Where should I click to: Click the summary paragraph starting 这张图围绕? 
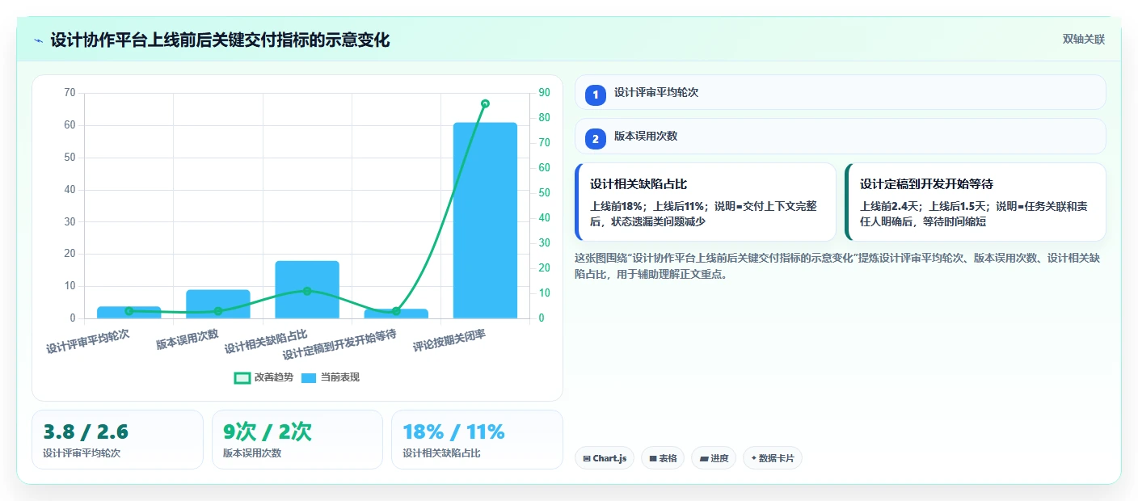(837, 266)
